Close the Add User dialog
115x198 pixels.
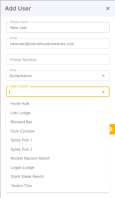[x=108, y=8]
